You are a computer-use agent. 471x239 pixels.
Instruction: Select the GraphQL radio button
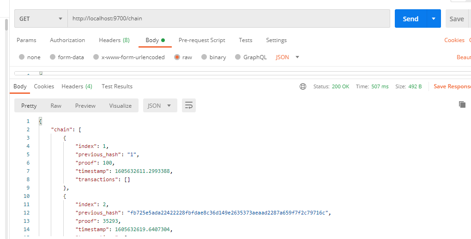[x=238, y=57]
